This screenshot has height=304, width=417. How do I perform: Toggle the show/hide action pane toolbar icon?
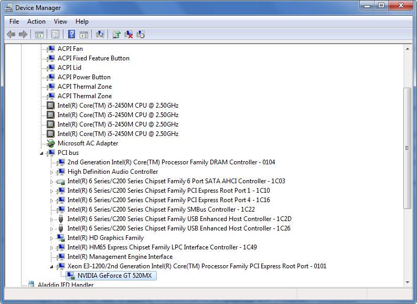pos(84,34)
